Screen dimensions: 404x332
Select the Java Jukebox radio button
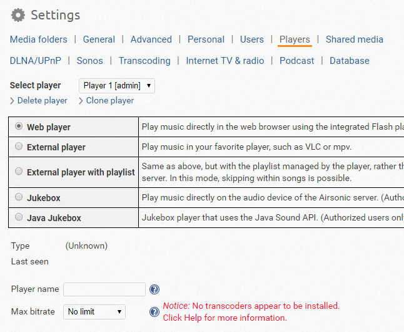(19, 218)
